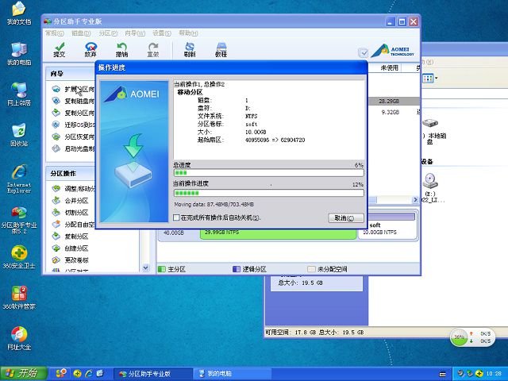Click the 当前操作进度 current progress bar
The image size is (508, 381).
click(268, 193)
